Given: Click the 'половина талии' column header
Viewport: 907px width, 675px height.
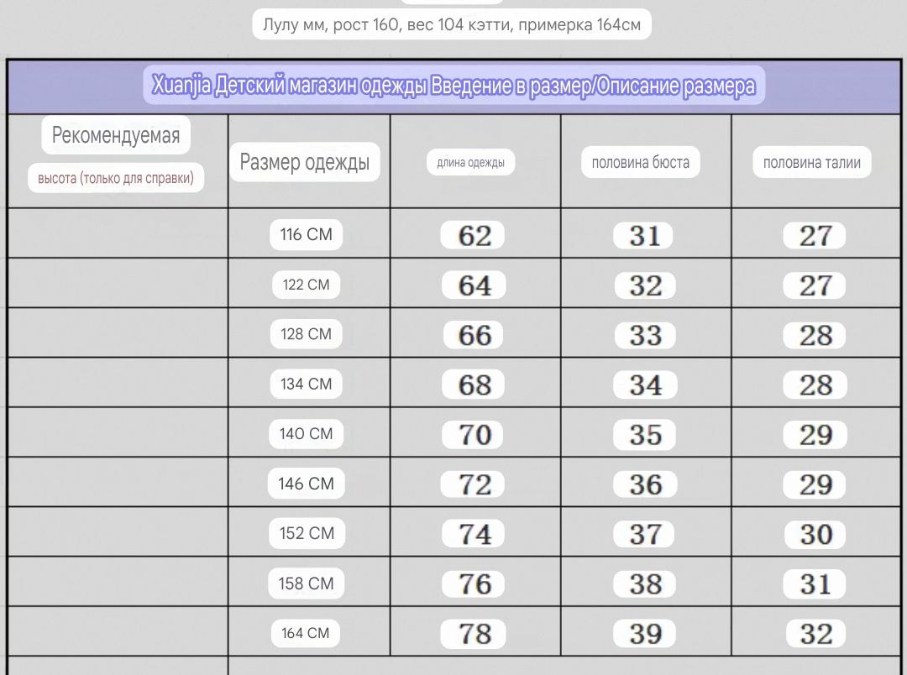Looking at the screenshot, I should click(811, 163).
